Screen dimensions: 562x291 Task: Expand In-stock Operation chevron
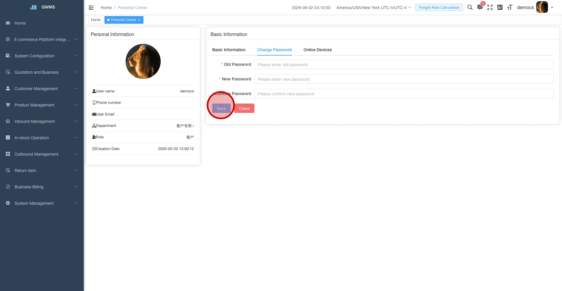pos(76,138)
